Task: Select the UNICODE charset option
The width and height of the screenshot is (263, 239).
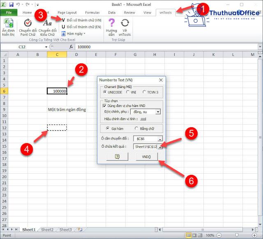Action: 113,92
